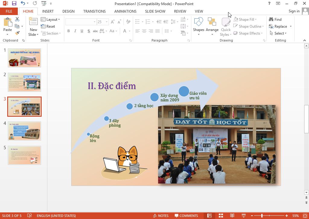Click the Cut scissors icon
Viewport: 309px width, 219px height.
(17, 19)
